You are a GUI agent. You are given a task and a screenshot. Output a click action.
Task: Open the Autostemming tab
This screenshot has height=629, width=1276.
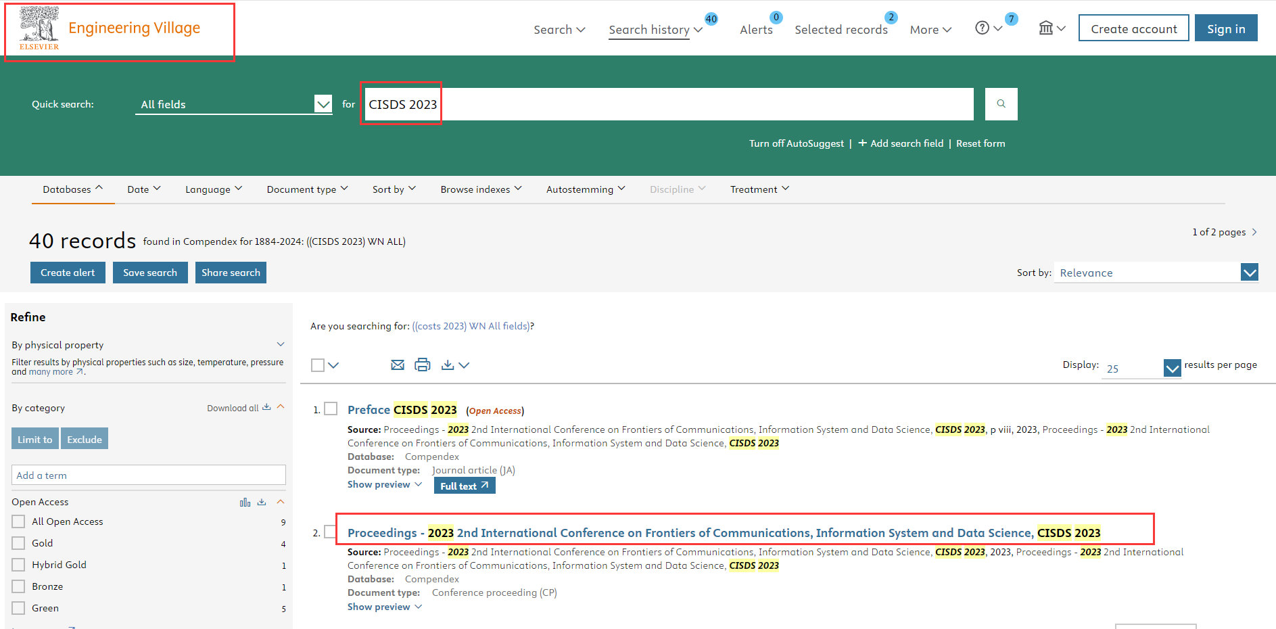586,189
